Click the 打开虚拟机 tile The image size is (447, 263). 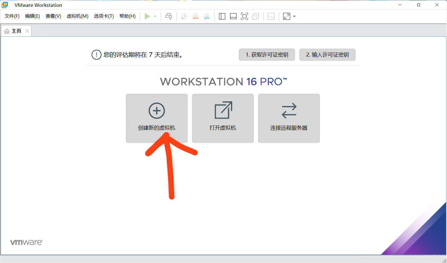click(x=223, y=118)
